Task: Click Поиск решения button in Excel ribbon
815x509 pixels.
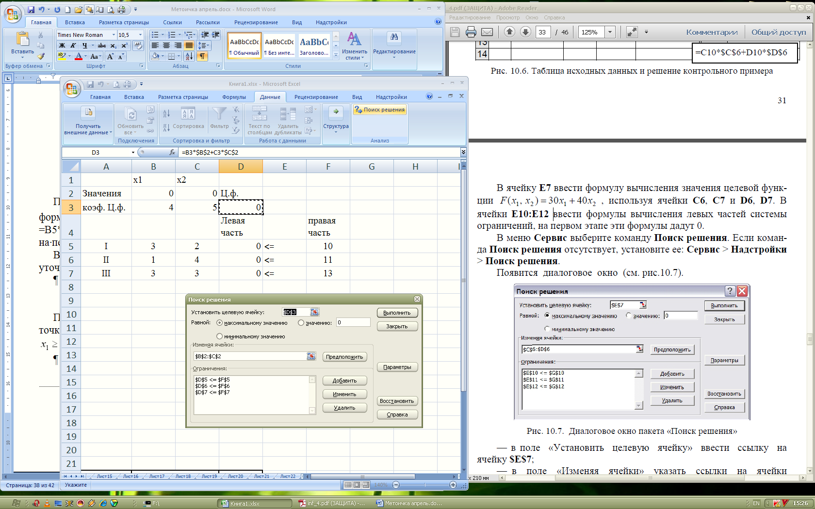Action: [379, 110]
